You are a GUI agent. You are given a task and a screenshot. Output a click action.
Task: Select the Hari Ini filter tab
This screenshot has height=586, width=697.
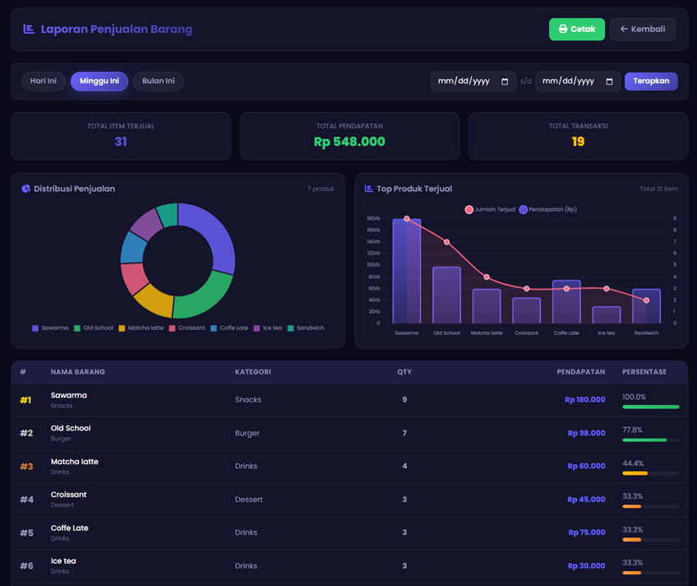point(43,81)
